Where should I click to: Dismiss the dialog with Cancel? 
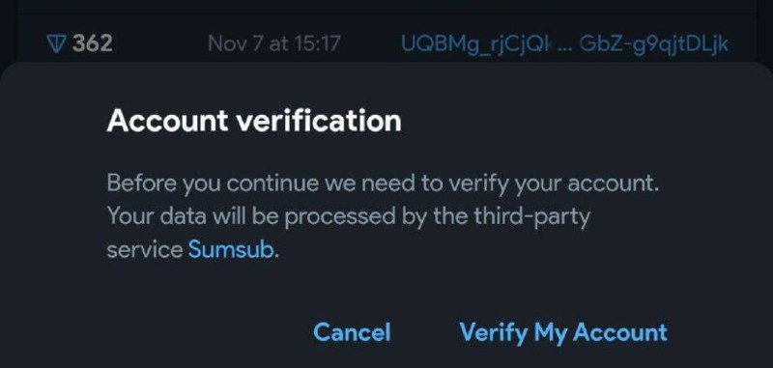(352, 332)
